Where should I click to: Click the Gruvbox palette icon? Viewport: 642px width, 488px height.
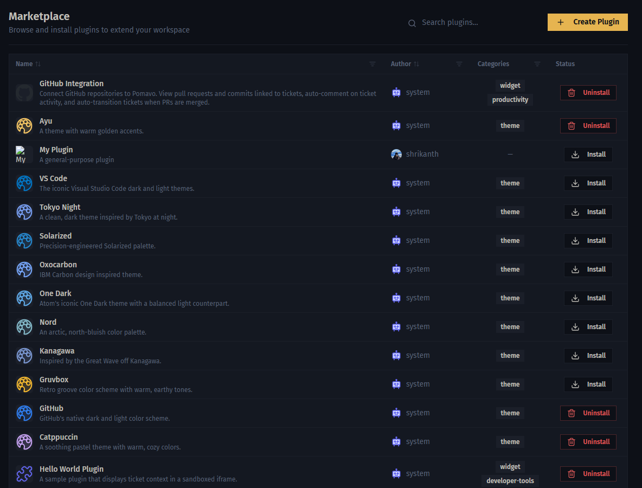(24, 384)
